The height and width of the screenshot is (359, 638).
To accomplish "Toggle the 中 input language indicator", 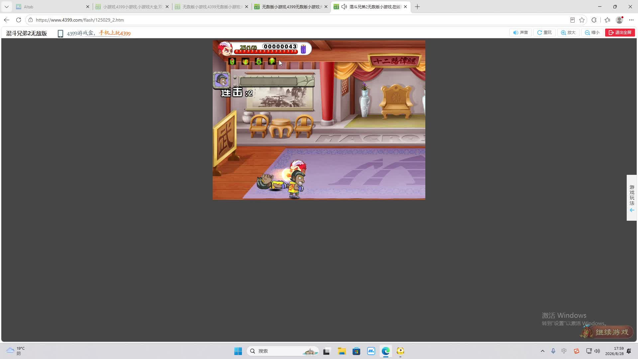I will click(564, 351).
